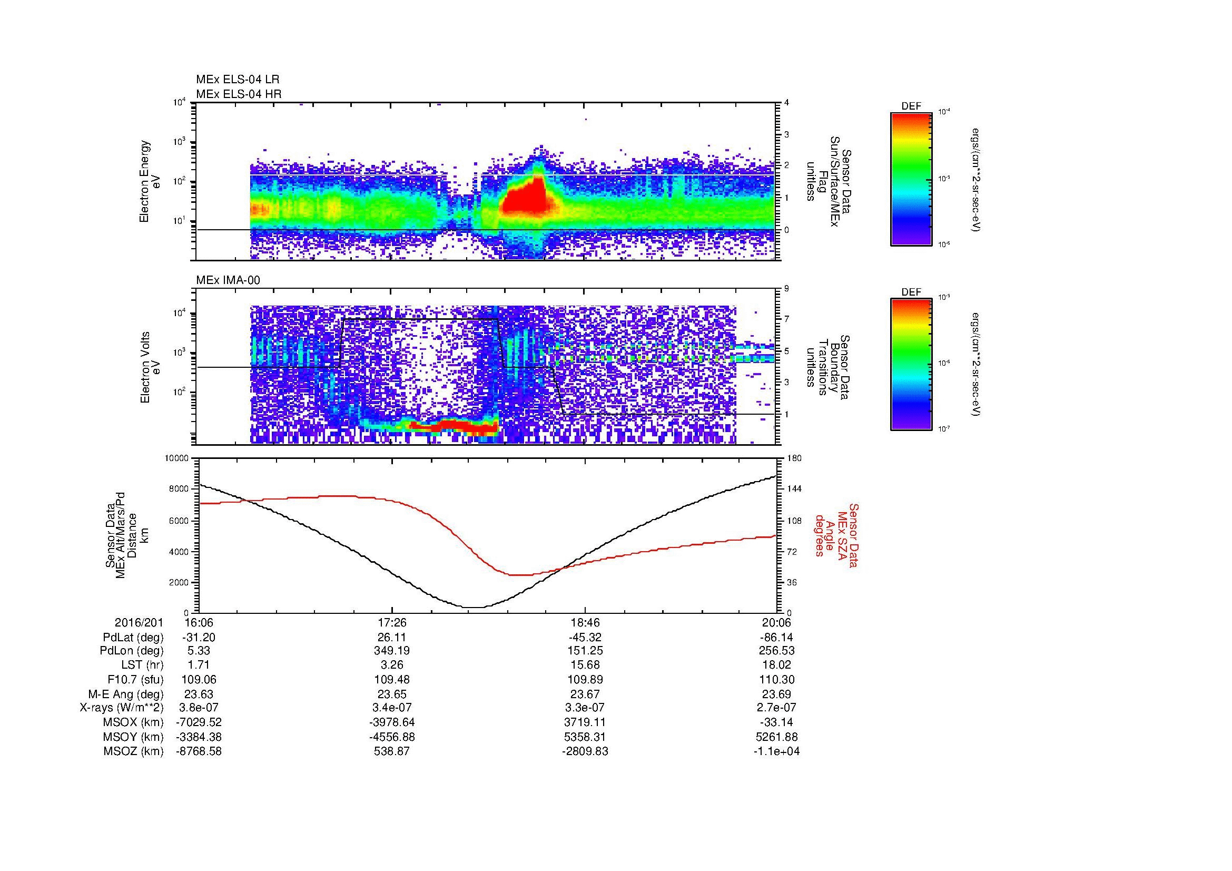Viewport: 1232px width, 871px height.
Task: Click the M-E Ang (deg) row label
Action: pos(125,694)
